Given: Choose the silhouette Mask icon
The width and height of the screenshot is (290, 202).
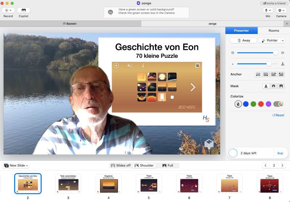Looking at the screenshot, I should point(266,86).
